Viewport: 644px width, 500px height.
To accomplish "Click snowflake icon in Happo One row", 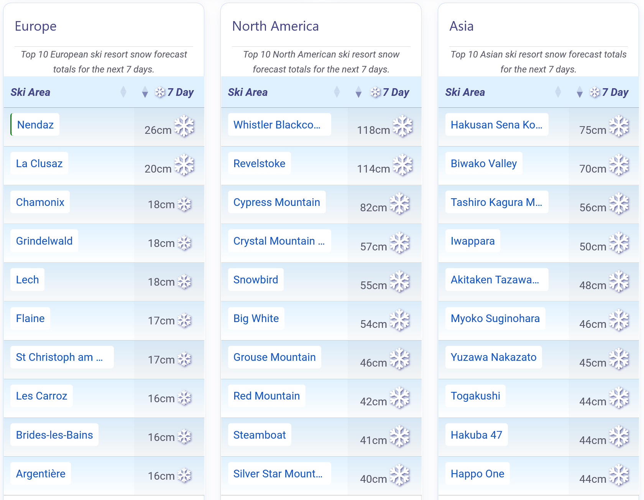I will 619,475.
